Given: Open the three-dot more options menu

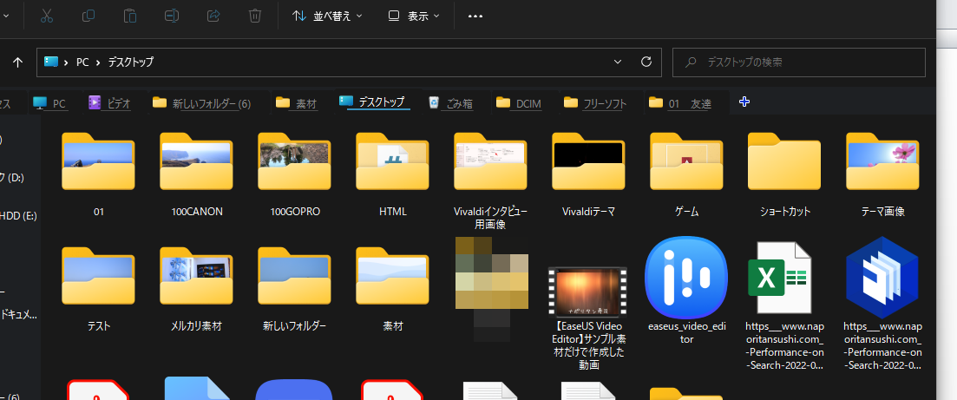Looking at the screenshot, I should 475,16.
